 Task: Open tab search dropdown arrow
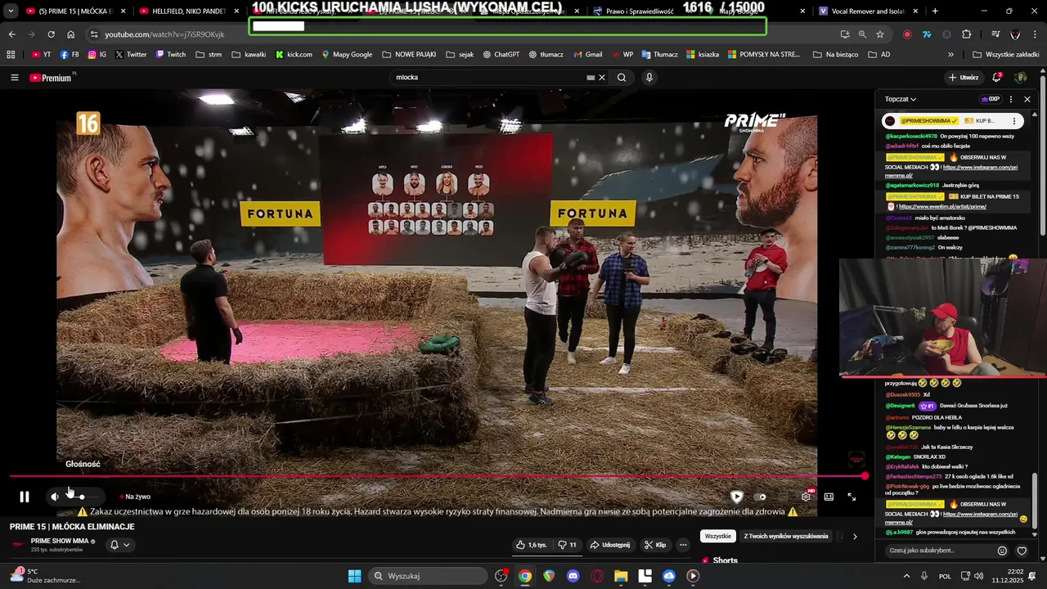point(11,11)
